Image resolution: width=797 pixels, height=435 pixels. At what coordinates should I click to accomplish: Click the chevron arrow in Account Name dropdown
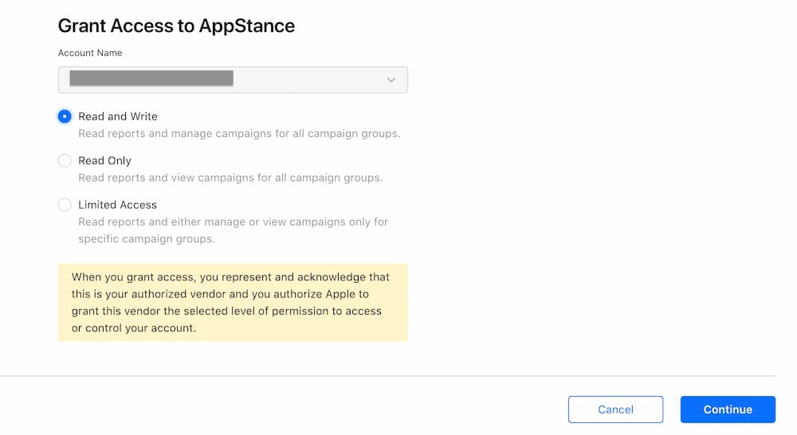click(391, 80)
